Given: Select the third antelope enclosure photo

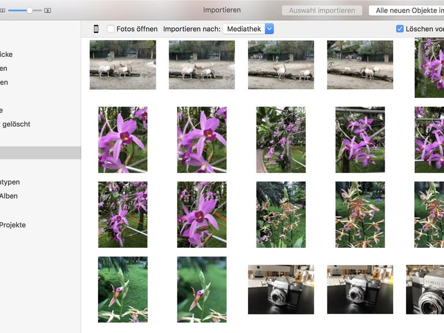Looking at the screenshot, I should pyautogui.click(x=281, y=65).
